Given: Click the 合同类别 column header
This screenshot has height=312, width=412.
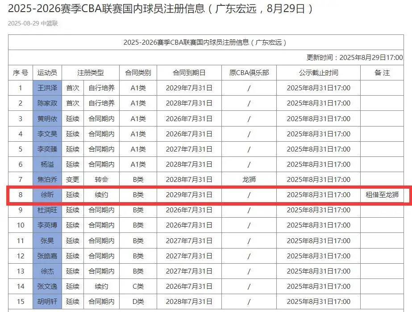Looking at the screenshot, I should [138, 73].
